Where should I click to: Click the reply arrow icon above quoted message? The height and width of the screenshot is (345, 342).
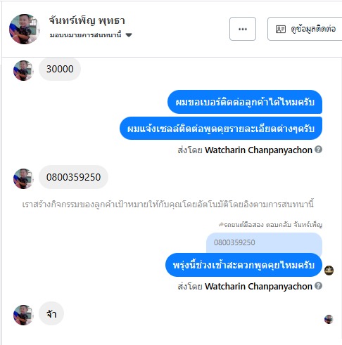221,225
